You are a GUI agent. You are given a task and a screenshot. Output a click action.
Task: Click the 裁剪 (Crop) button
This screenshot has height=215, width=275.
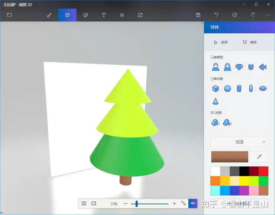tap(249, 42)
